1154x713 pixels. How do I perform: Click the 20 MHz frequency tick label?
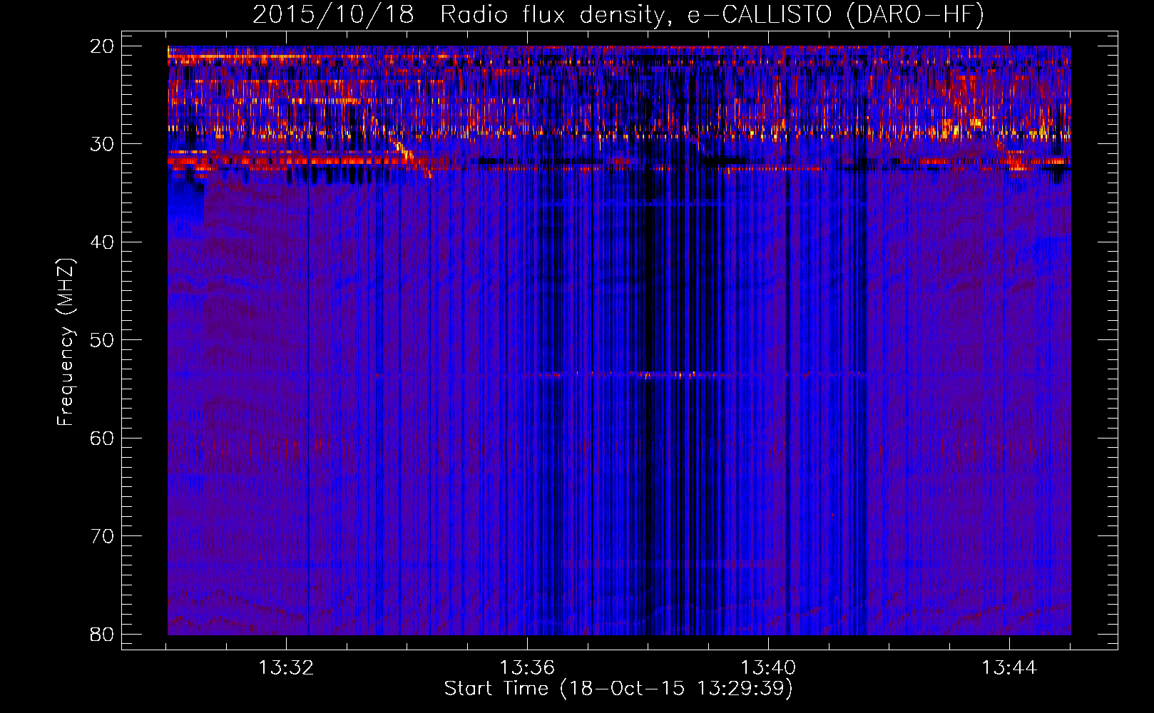pyautogui.click(x=102, y=46)
